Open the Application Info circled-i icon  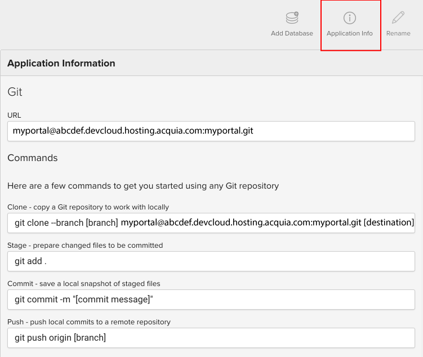click(x=350, y=18)
